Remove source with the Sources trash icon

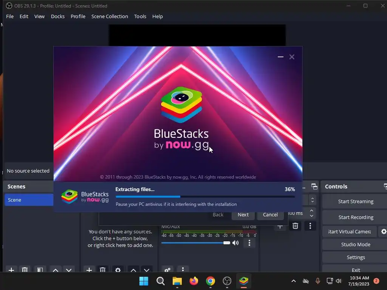pyautogui.click(x=103, y=270)
